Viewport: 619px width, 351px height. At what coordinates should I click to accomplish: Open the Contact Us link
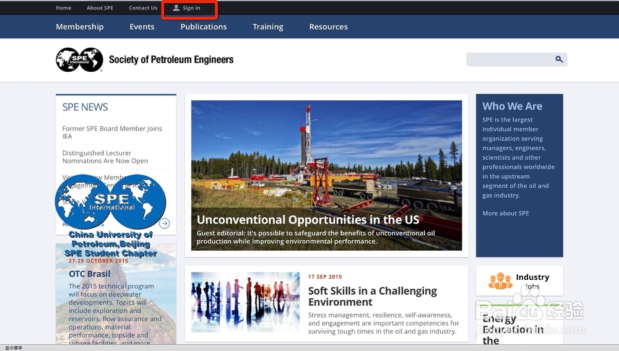(143, 8)
